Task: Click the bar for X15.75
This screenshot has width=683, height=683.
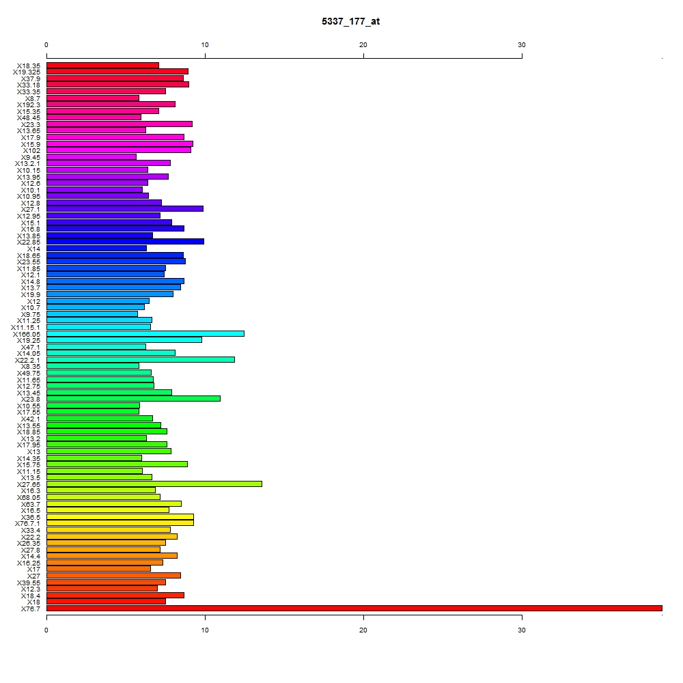Action: [117, 464]
